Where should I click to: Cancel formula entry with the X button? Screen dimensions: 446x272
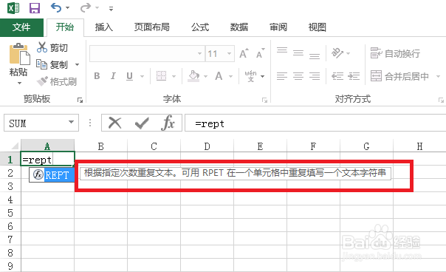(115, 123)
